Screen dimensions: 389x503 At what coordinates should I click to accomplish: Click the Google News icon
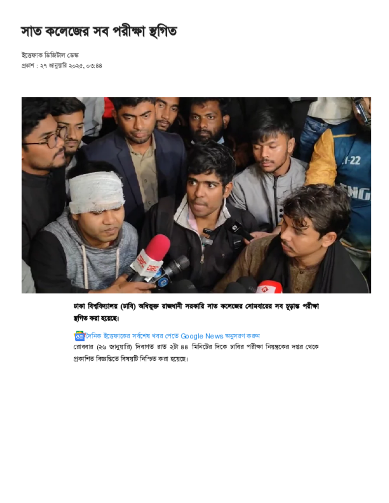[79, 336]
